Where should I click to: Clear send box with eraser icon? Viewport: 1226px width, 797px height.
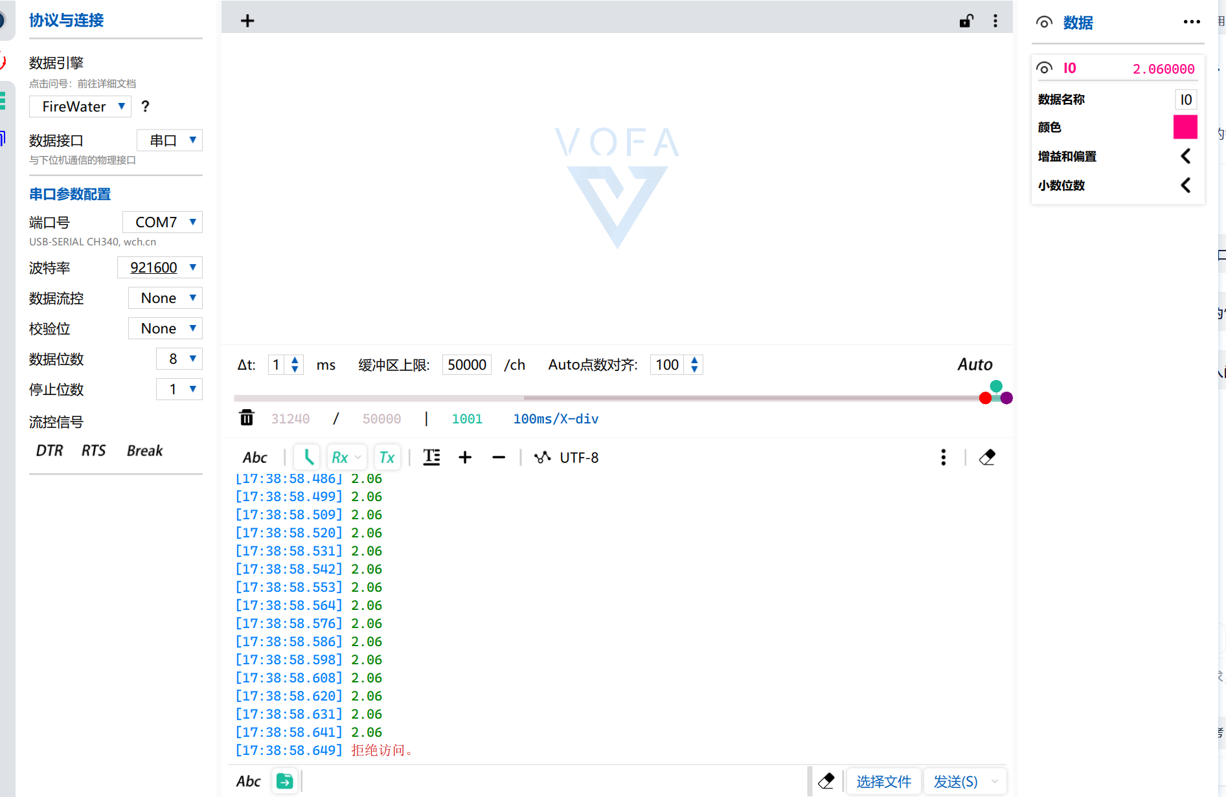(826, 781)
